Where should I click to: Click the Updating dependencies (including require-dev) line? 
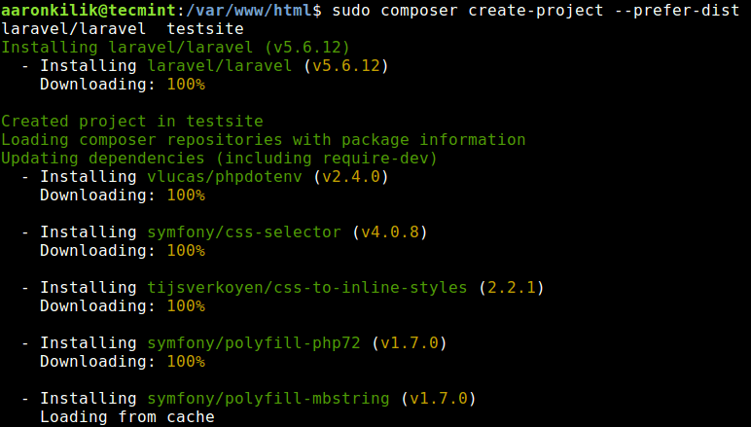pyautogui.click(x=219, y=159)
